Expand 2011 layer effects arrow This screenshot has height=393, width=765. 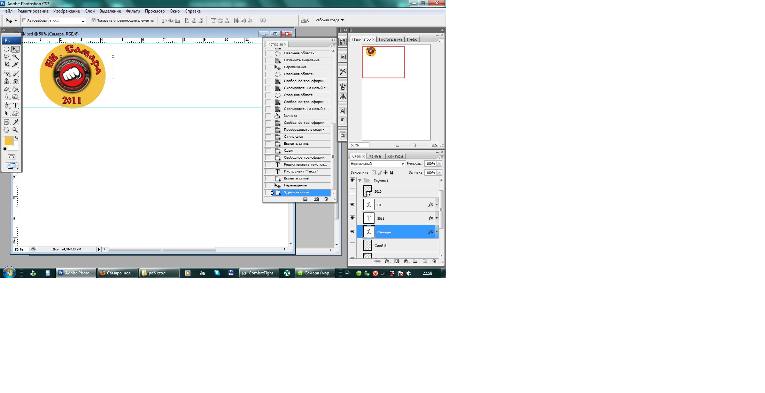pos(436,218)
